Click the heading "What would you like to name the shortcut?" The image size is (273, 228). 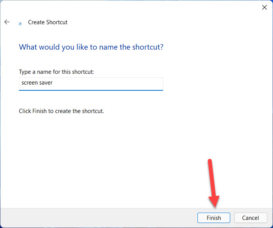tap(91, 47)
